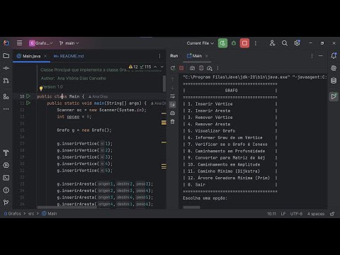The image size is (340, 255).
Task: Open the Git tool window
Action: 6,203
